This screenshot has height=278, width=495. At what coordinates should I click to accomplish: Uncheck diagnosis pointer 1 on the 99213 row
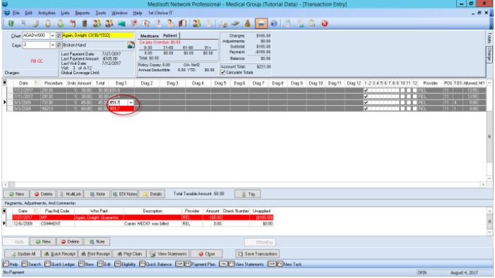366,109
